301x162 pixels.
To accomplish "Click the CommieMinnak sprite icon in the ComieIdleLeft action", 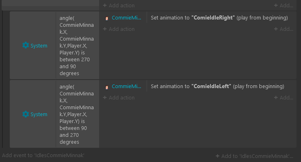I will coord(107,87).
